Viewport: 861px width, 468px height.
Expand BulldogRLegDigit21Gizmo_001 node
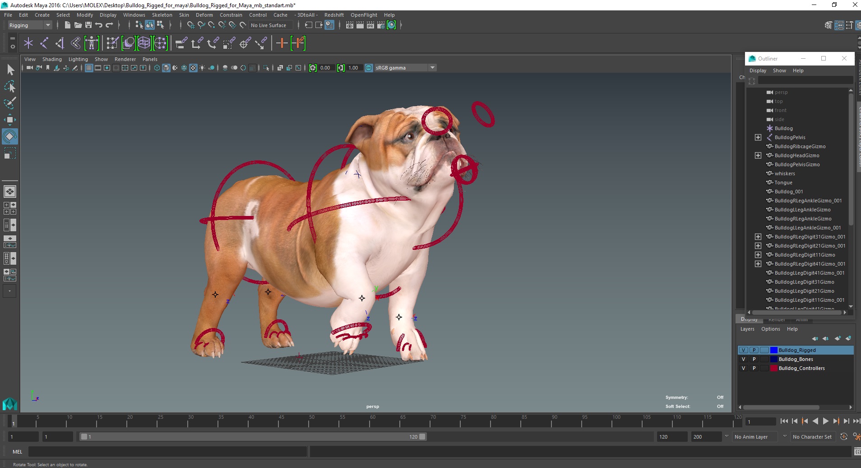click(758, 246)
